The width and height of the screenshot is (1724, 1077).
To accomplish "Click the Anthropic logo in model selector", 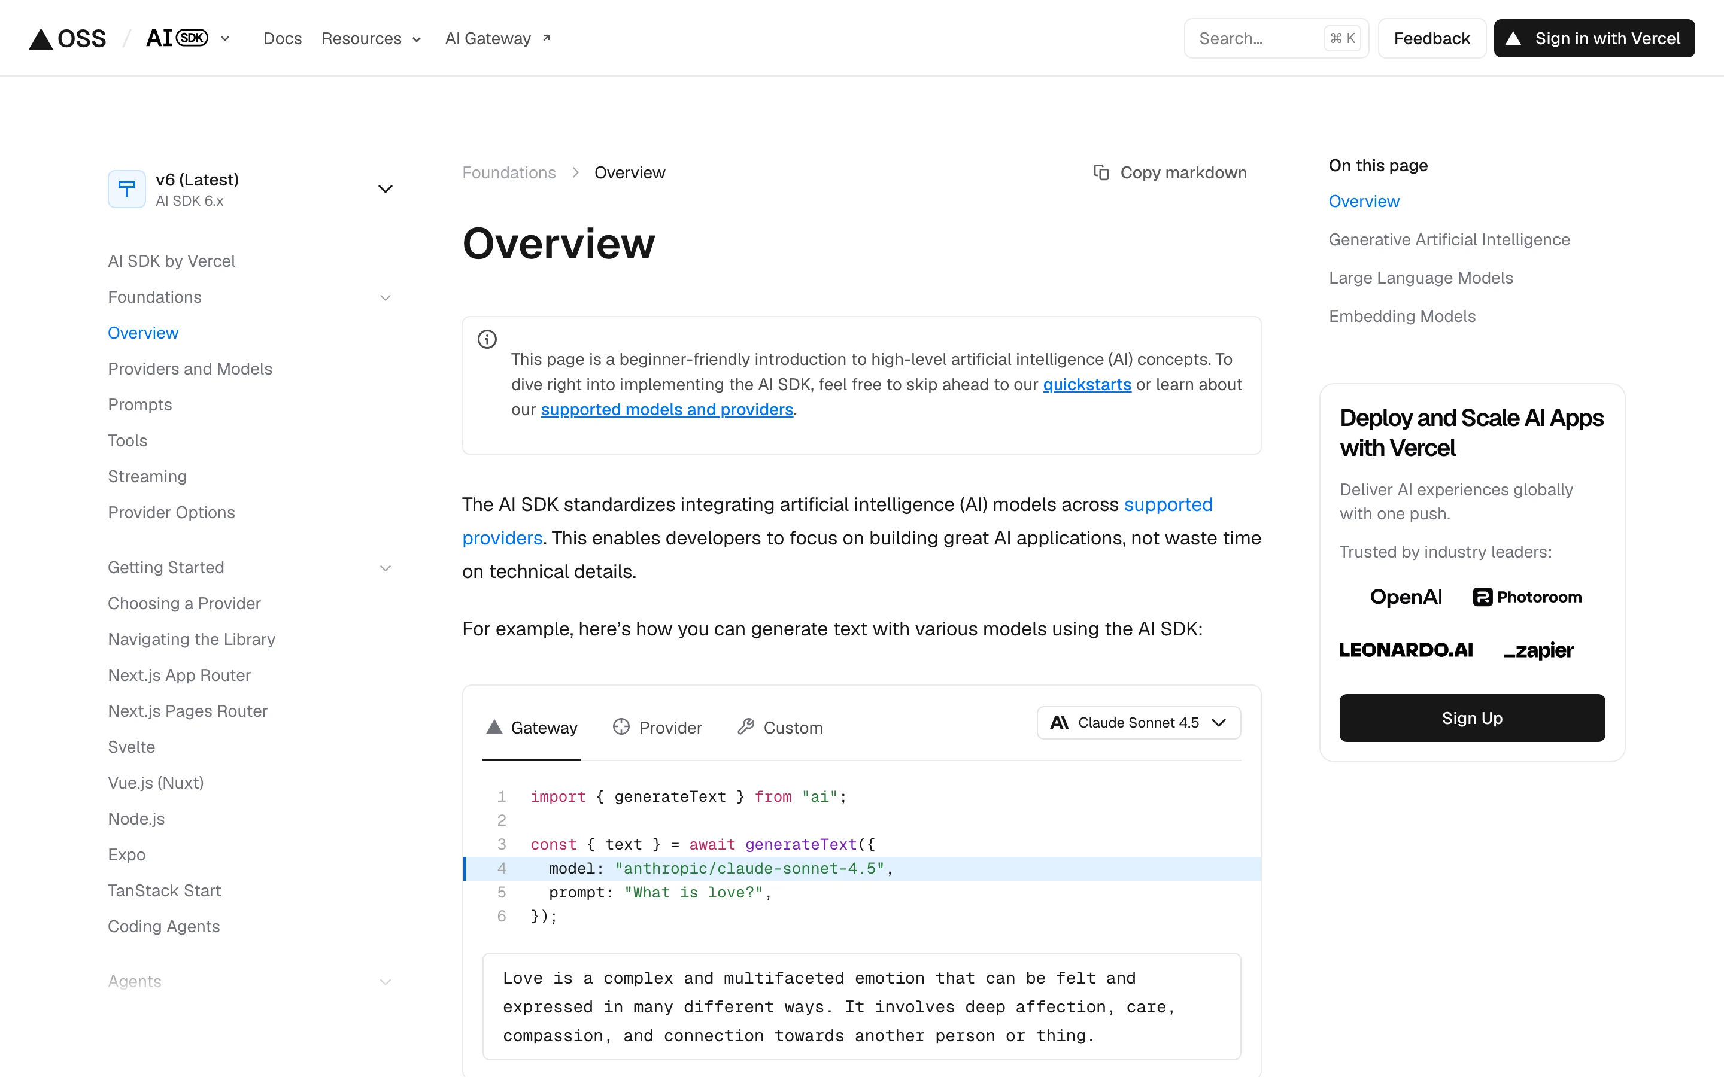I will (1060, 722).
